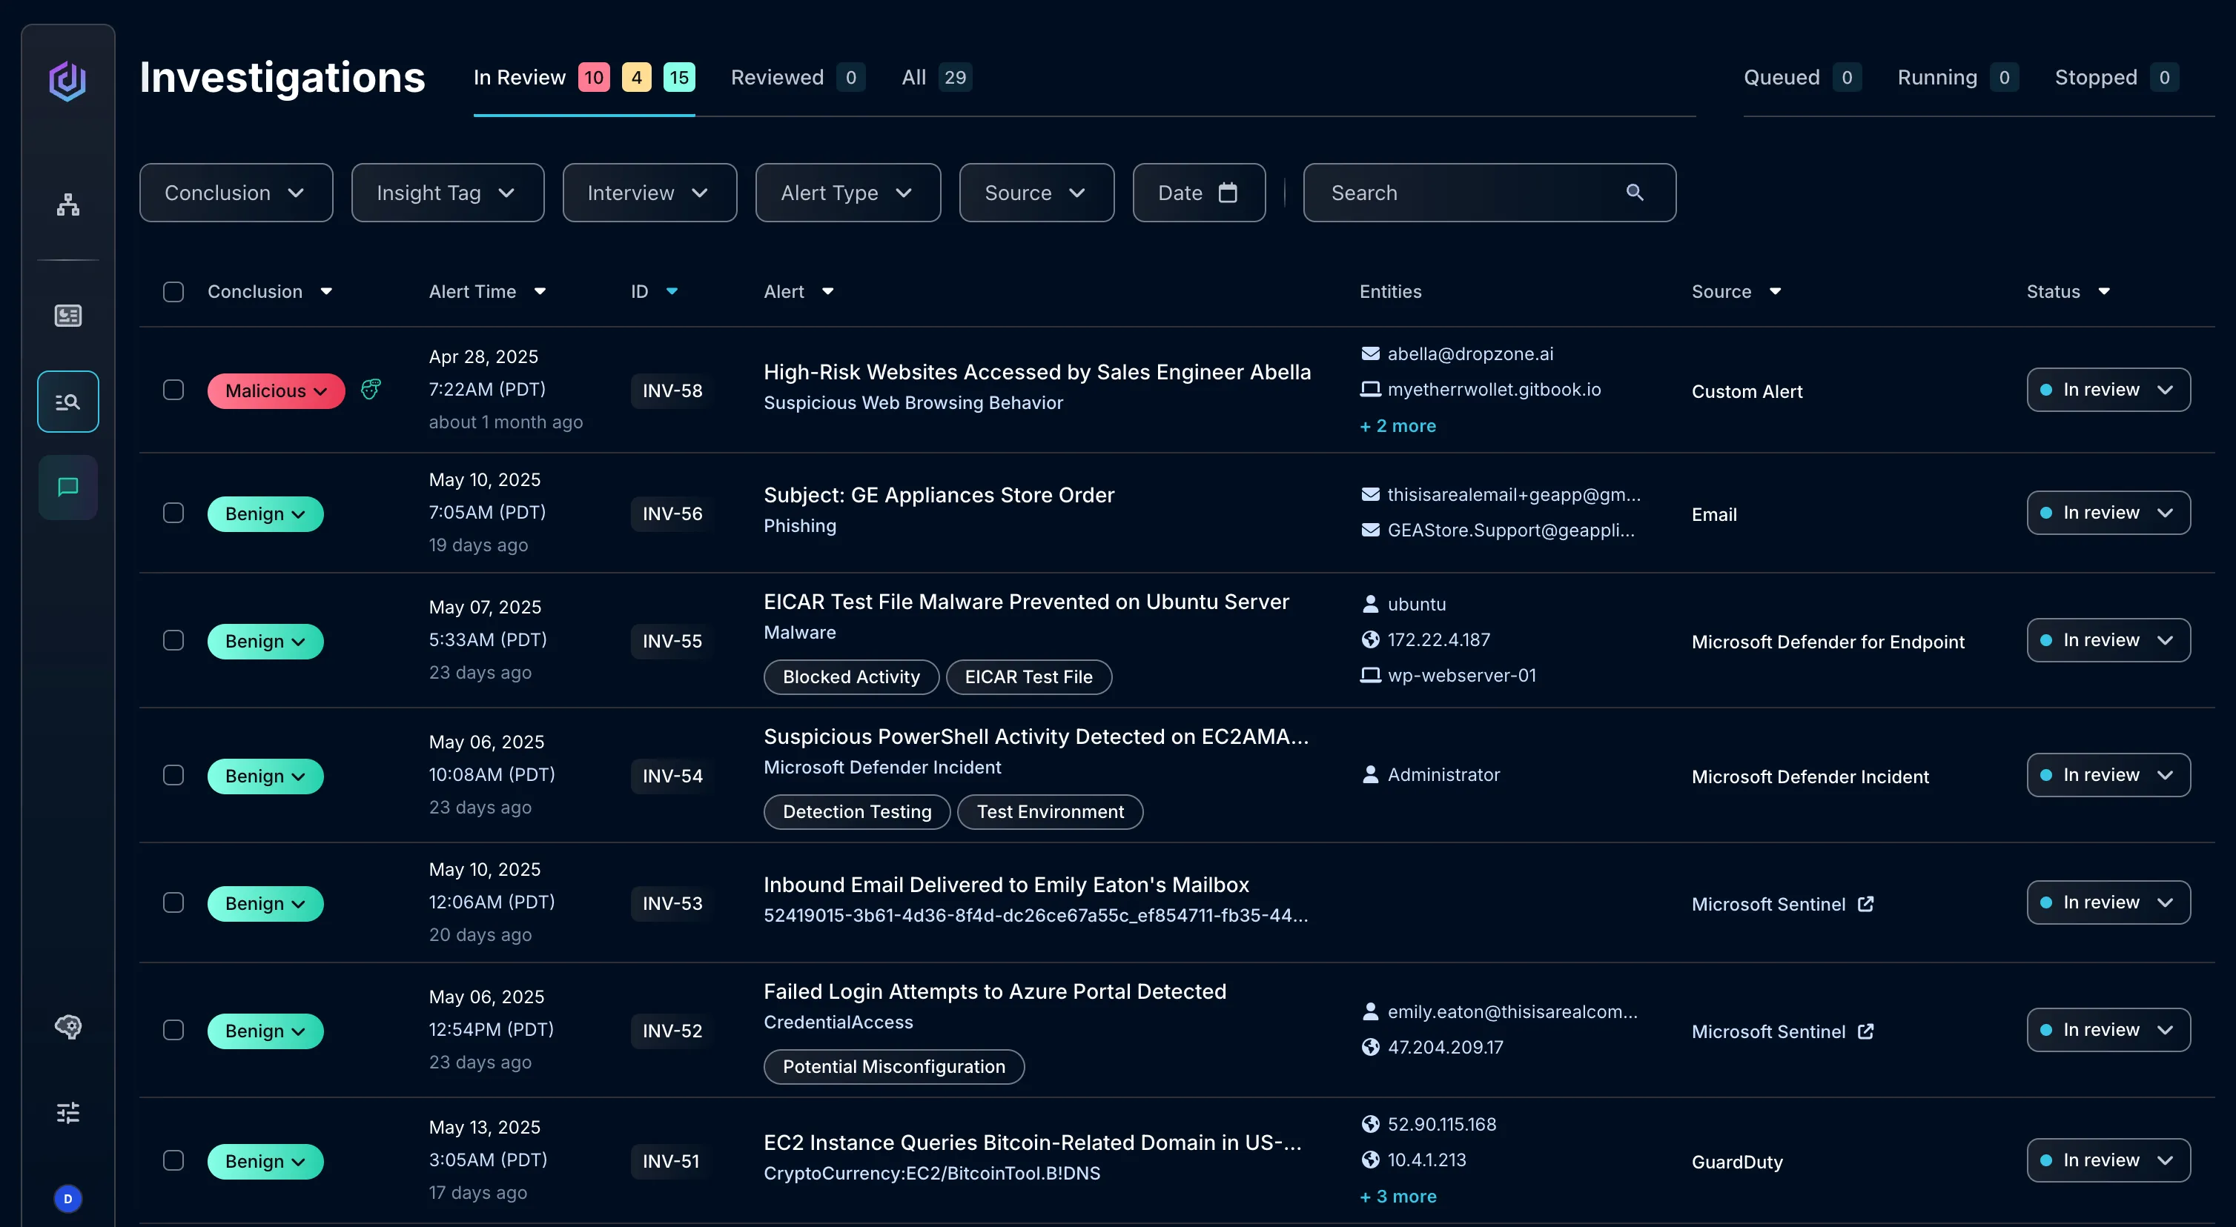This screenshot has width=2236, height=1227.
Task: Toggle the select-all checkbox in table header
Action: tap(173, 292)
